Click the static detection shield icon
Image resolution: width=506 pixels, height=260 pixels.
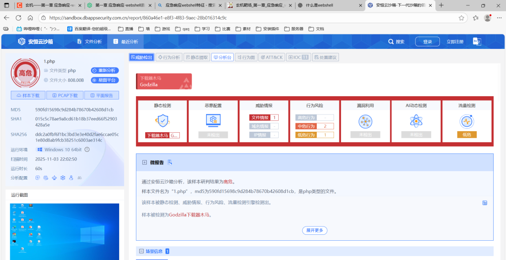point(163,120)
